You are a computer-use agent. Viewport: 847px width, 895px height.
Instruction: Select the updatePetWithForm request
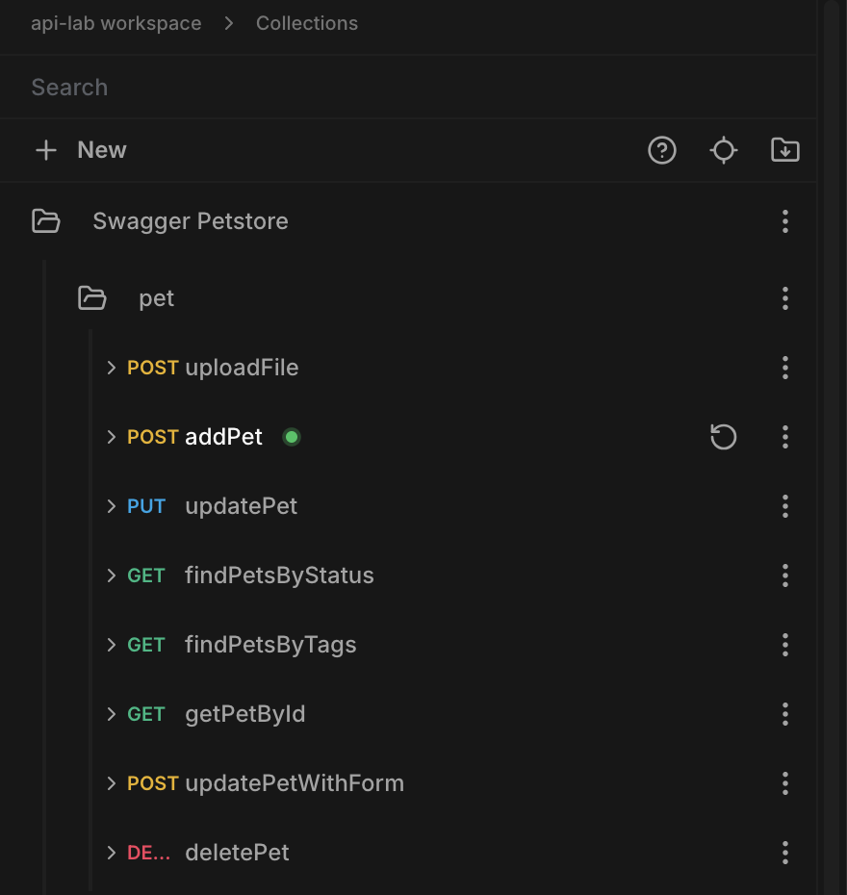[295, 783]
